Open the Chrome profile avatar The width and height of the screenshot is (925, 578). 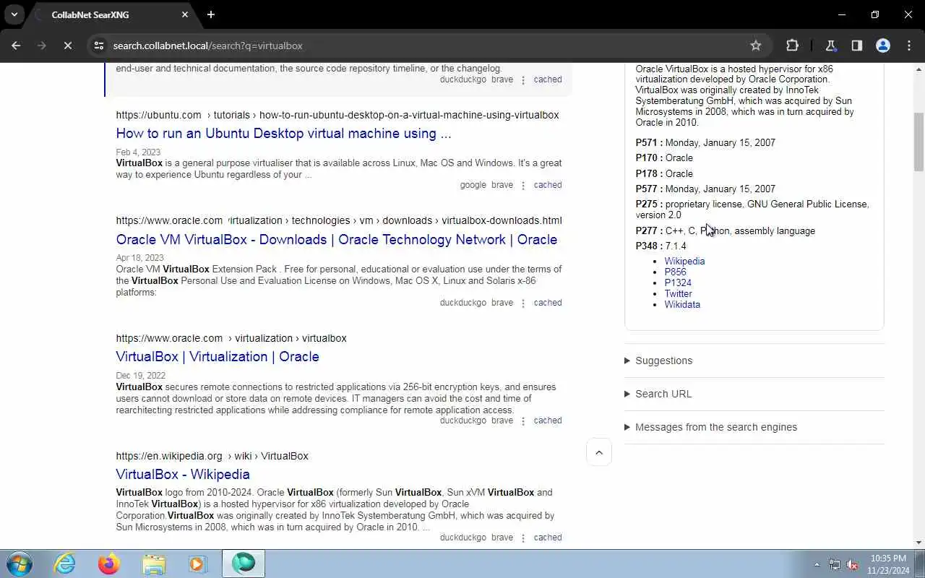(x=882, y=46)
